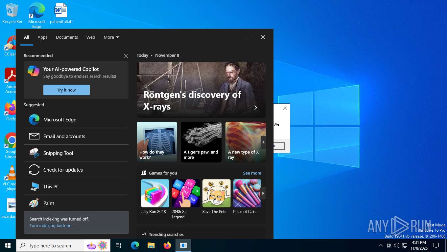Switch to the Apps tab

coord(42,37)
